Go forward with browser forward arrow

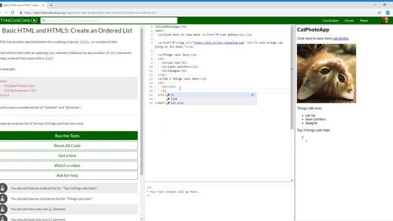pyautogui.click(x=6, y=12)
